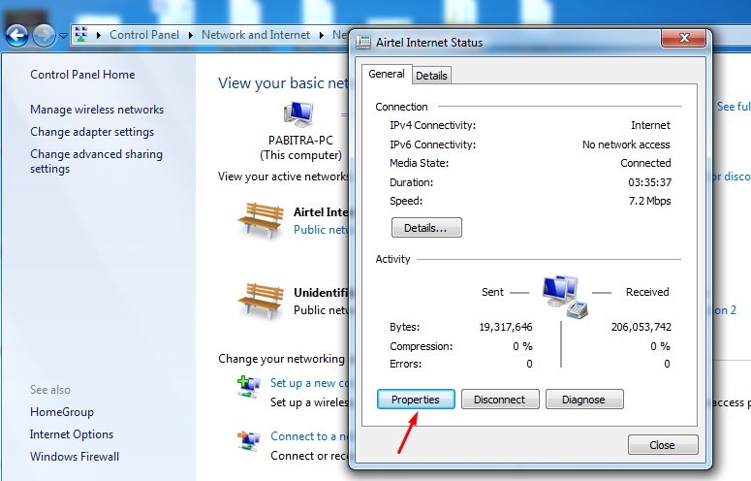This screenshot has width=751, height=481.
Task: Click the Control Panel address bar icon
Action: coord(81,35)
